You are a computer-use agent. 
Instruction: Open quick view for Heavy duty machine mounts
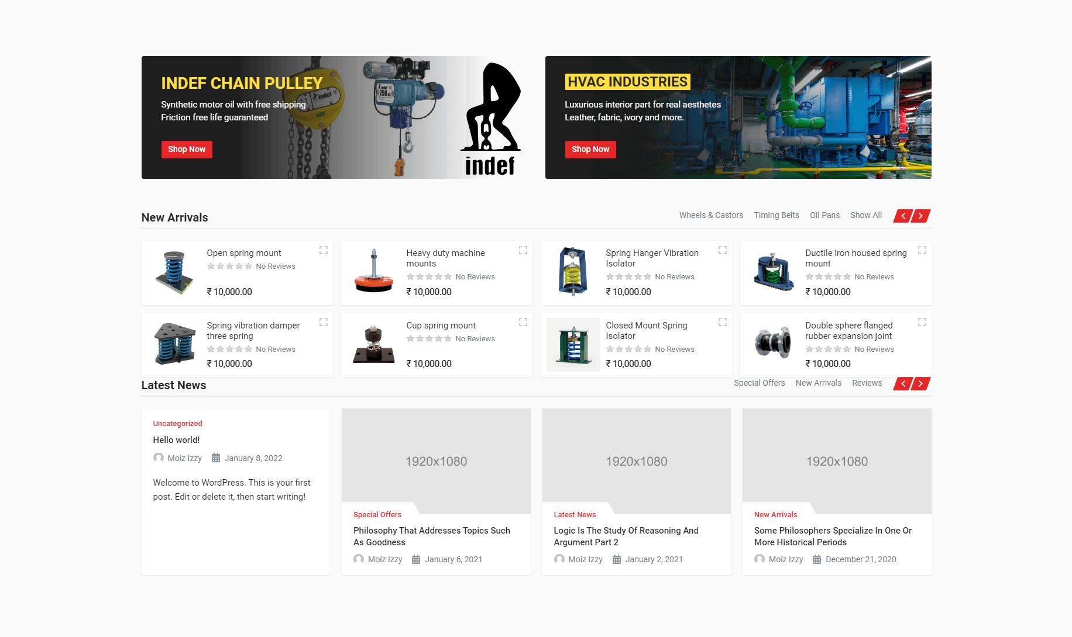[523, 250]
